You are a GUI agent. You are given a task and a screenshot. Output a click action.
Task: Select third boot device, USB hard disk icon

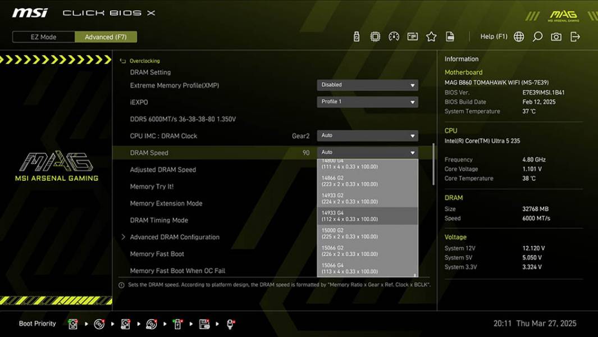pos(125,324)
